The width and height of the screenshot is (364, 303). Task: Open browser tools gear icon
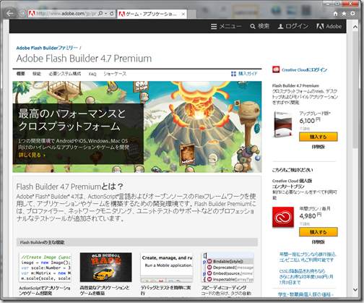point(352,14)
